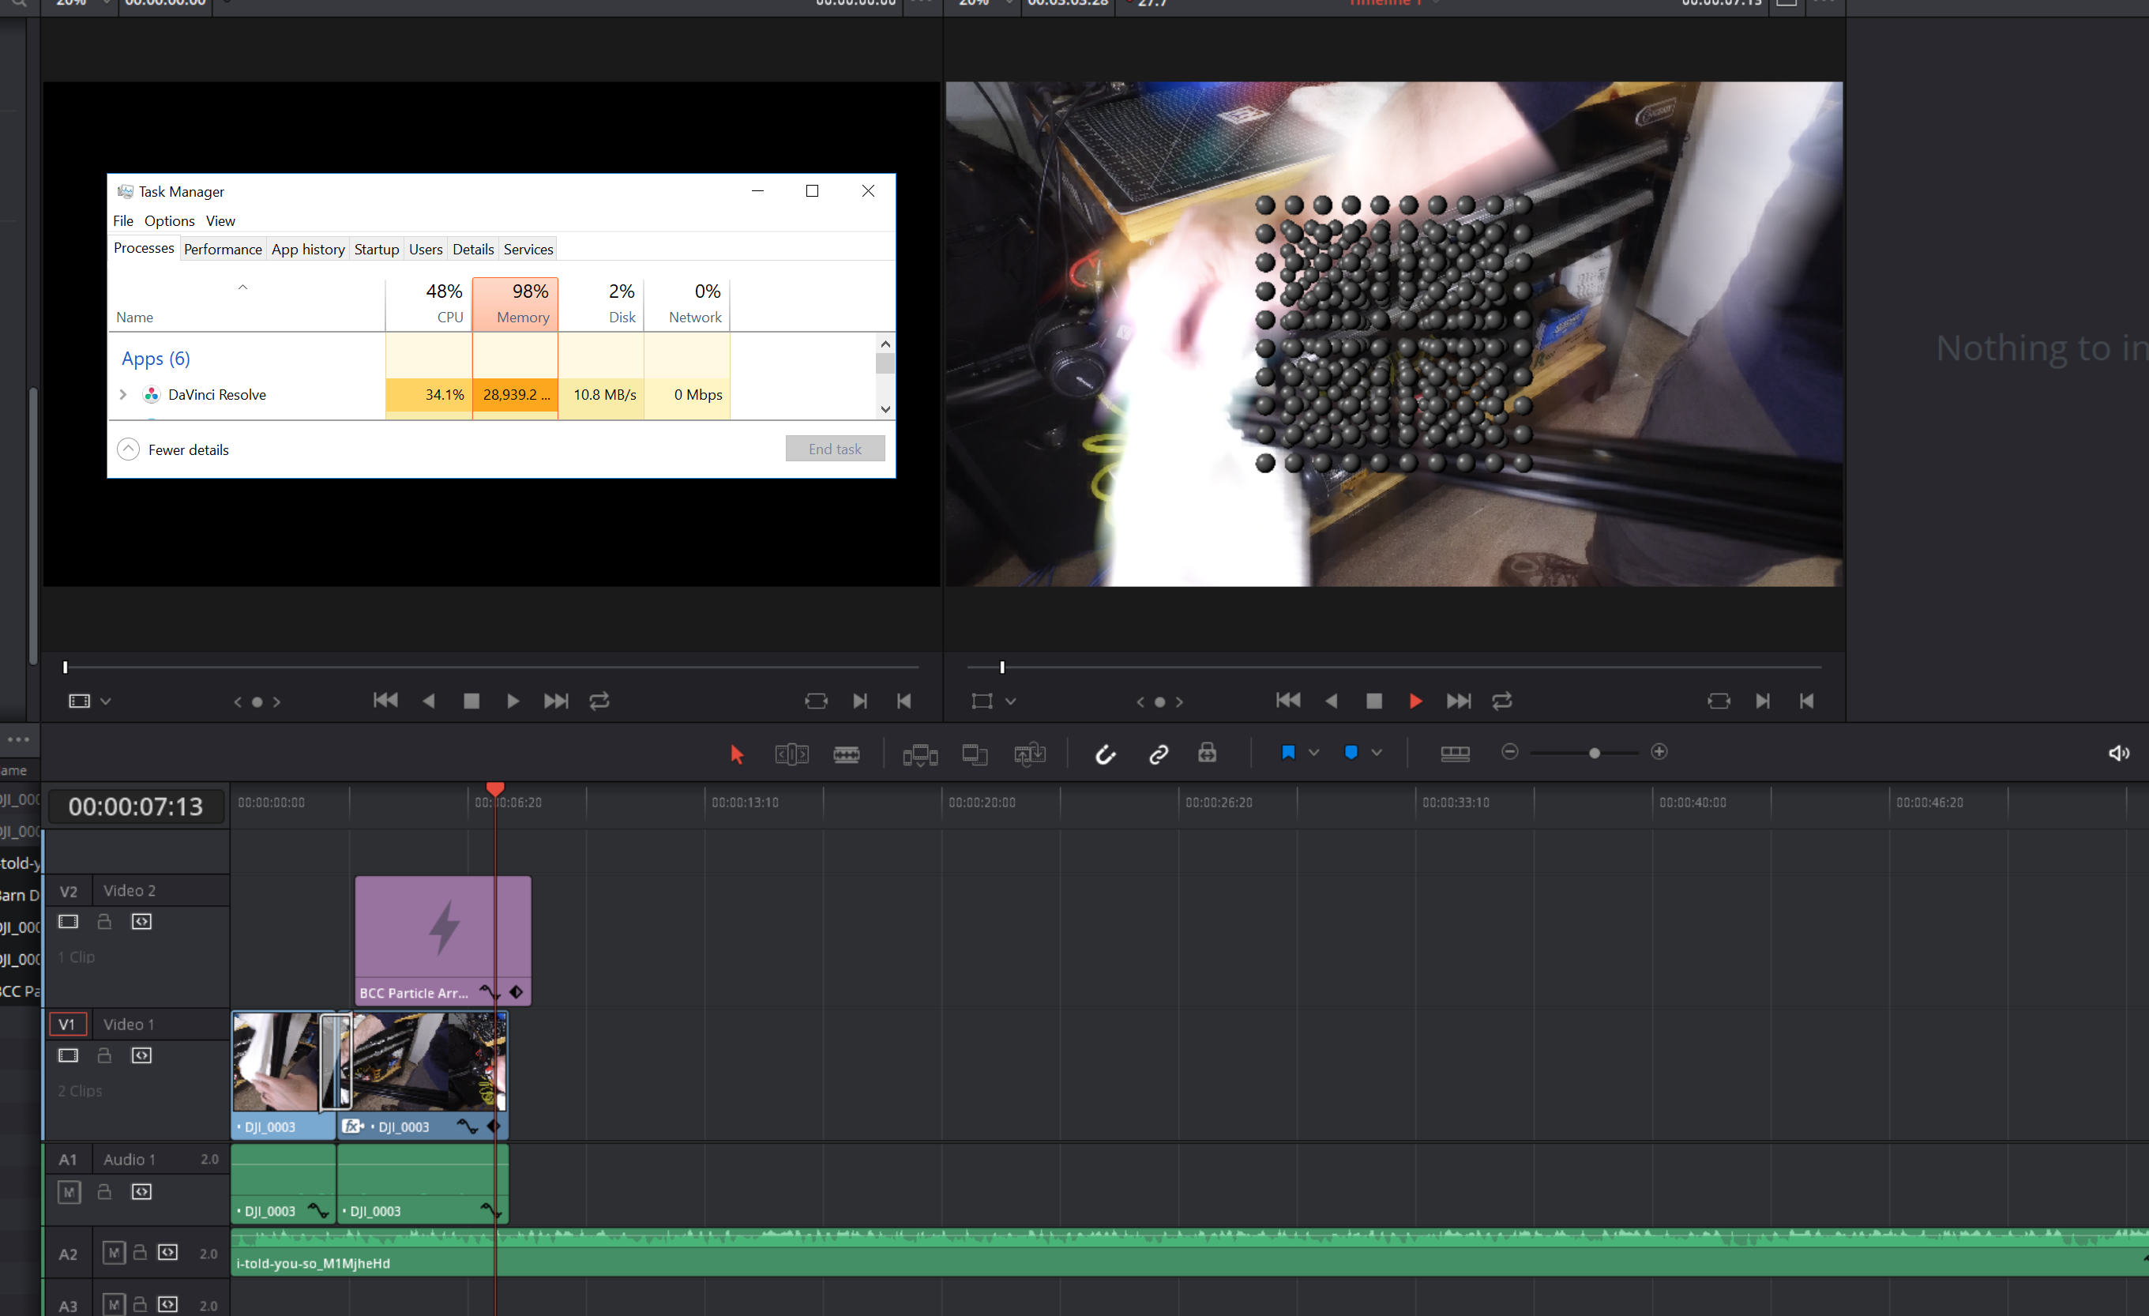Screen dimensions: 2149x1316
Task: Click Mark Out icon in timeline viewer
Action: coord(1806,701)
